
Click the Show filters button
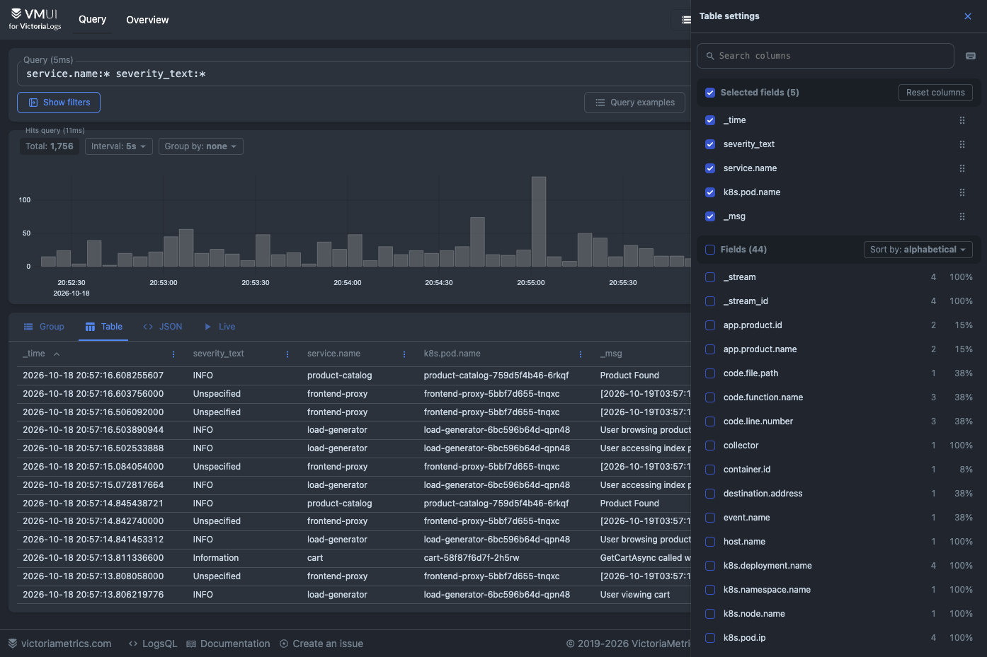pyautogui.click(x=59, y=103)
